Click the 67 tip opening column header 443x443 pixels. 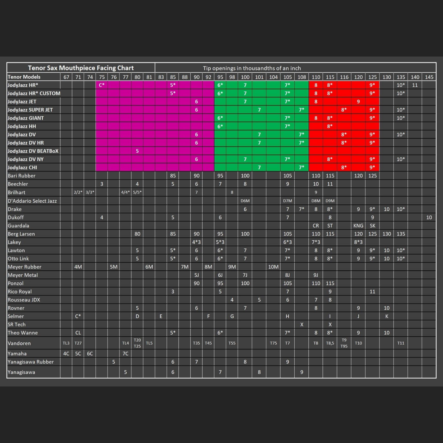pos(66,77)
